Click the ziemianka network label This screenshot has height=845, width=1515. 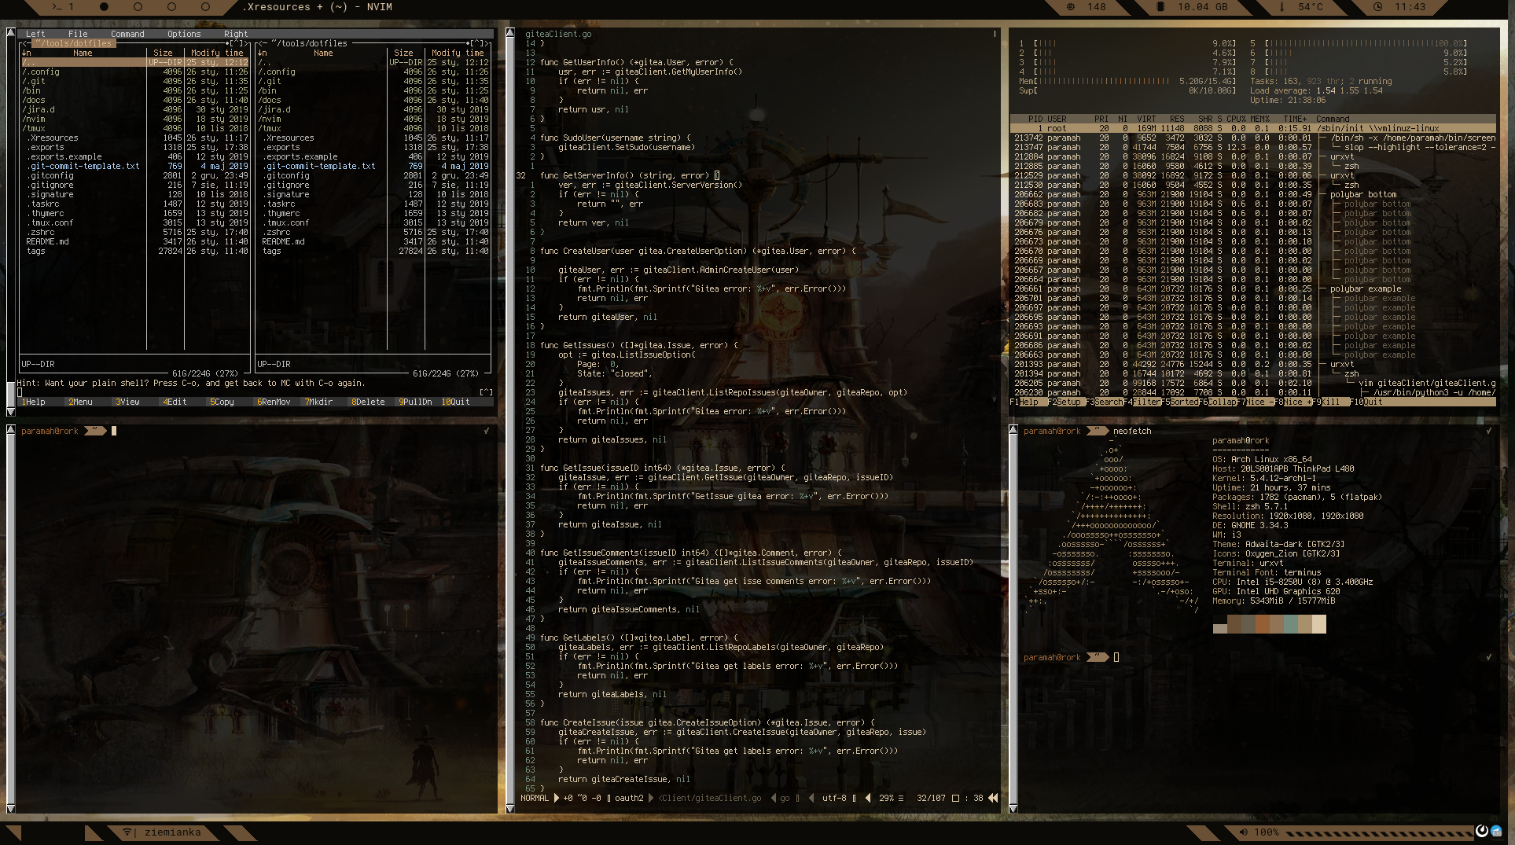(x=172, y=832)
